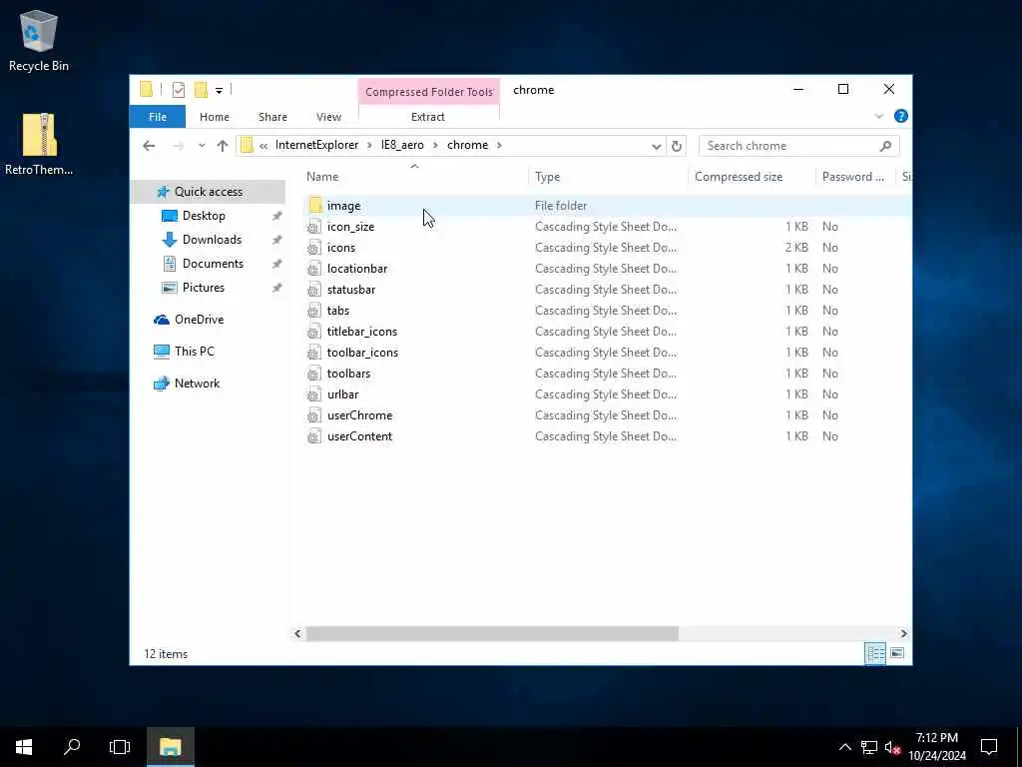This screenshot has width=1022, height=767.
Task: Click scrollbar right arrow
Action: 903,633
